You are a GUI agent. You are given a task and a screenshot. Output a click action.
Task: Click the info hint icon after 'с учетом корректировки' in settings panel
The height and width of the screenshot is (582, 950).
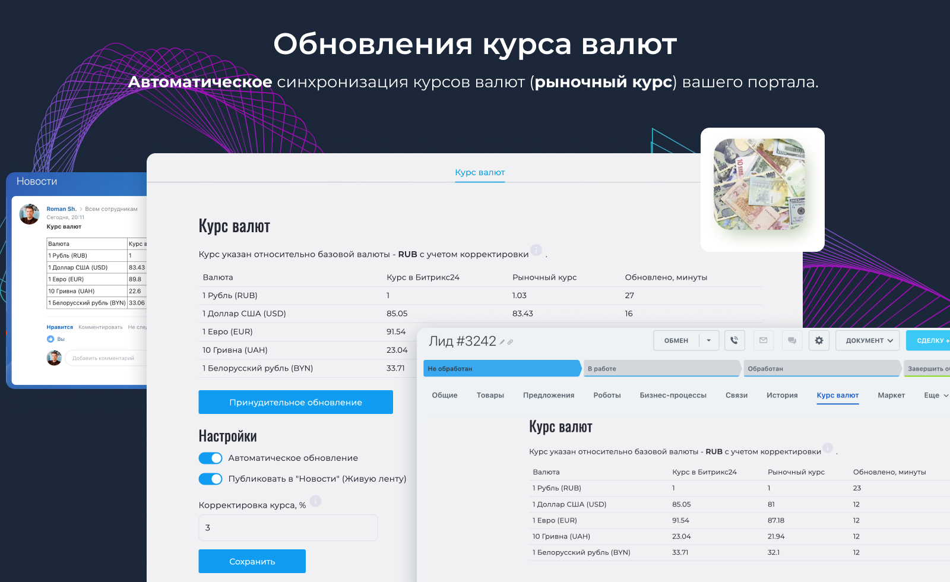pos(536,250)
